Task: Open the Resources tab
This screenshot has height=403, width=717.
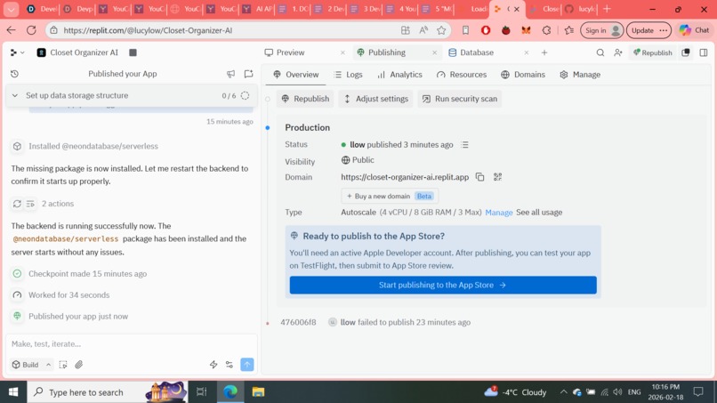Action: (x=462, y=75)
